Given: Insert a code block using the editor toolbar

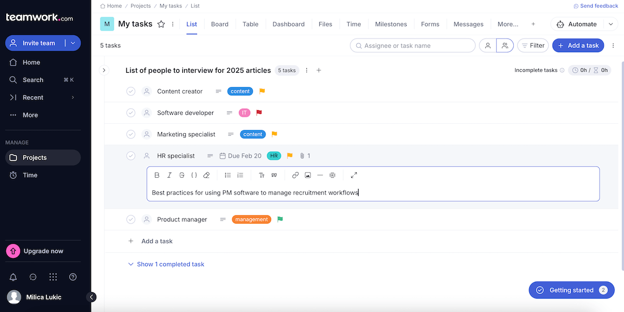Looking at the screenshot, I should [x=194, y=175].
